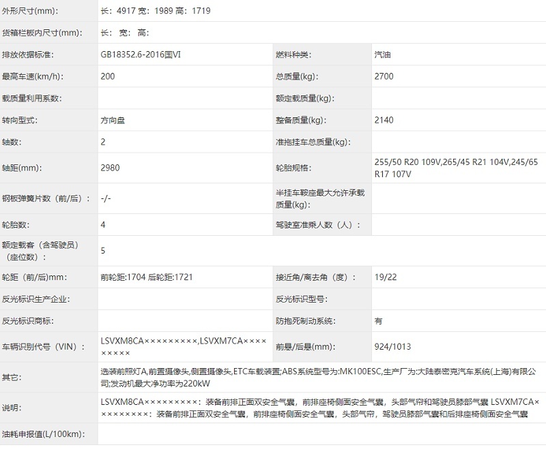
Task: Click the 钢板弹簧片数 label
Action: 46,198
